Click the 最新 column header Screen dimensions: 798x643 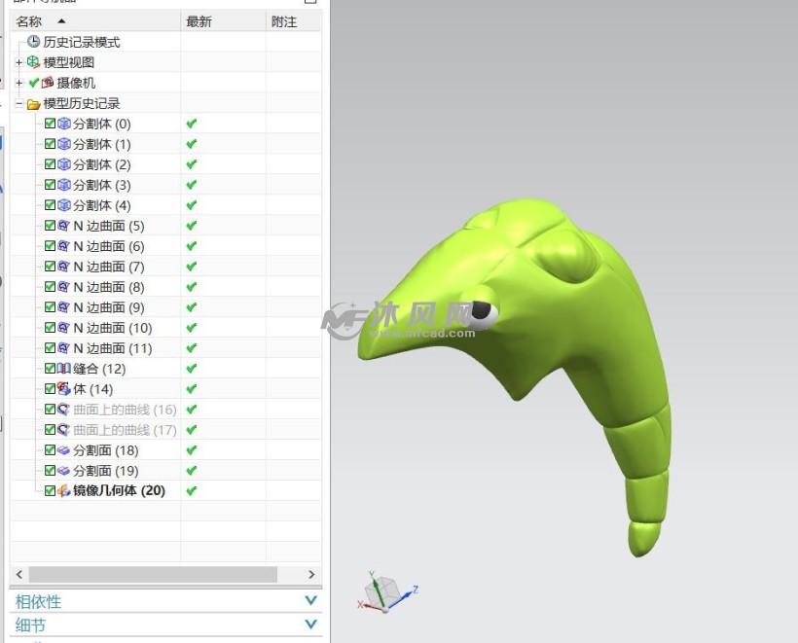[x=223, y=21]
